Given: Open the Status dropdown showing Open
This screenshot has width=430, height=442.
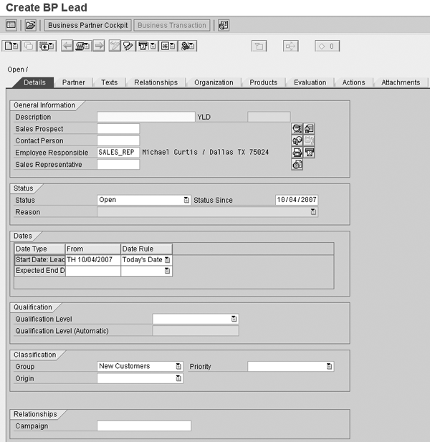Looking at the screenshot, I should click(x=186, y=200).
